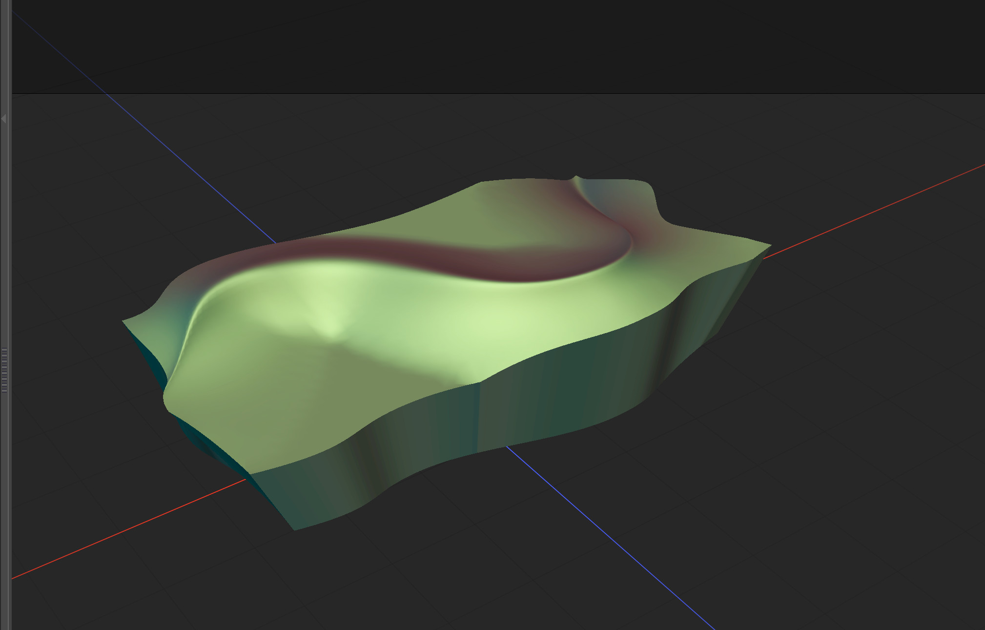Expand the collapsed left panel arrow
This screenshot has height=630, width=985.
pos(4,119)
